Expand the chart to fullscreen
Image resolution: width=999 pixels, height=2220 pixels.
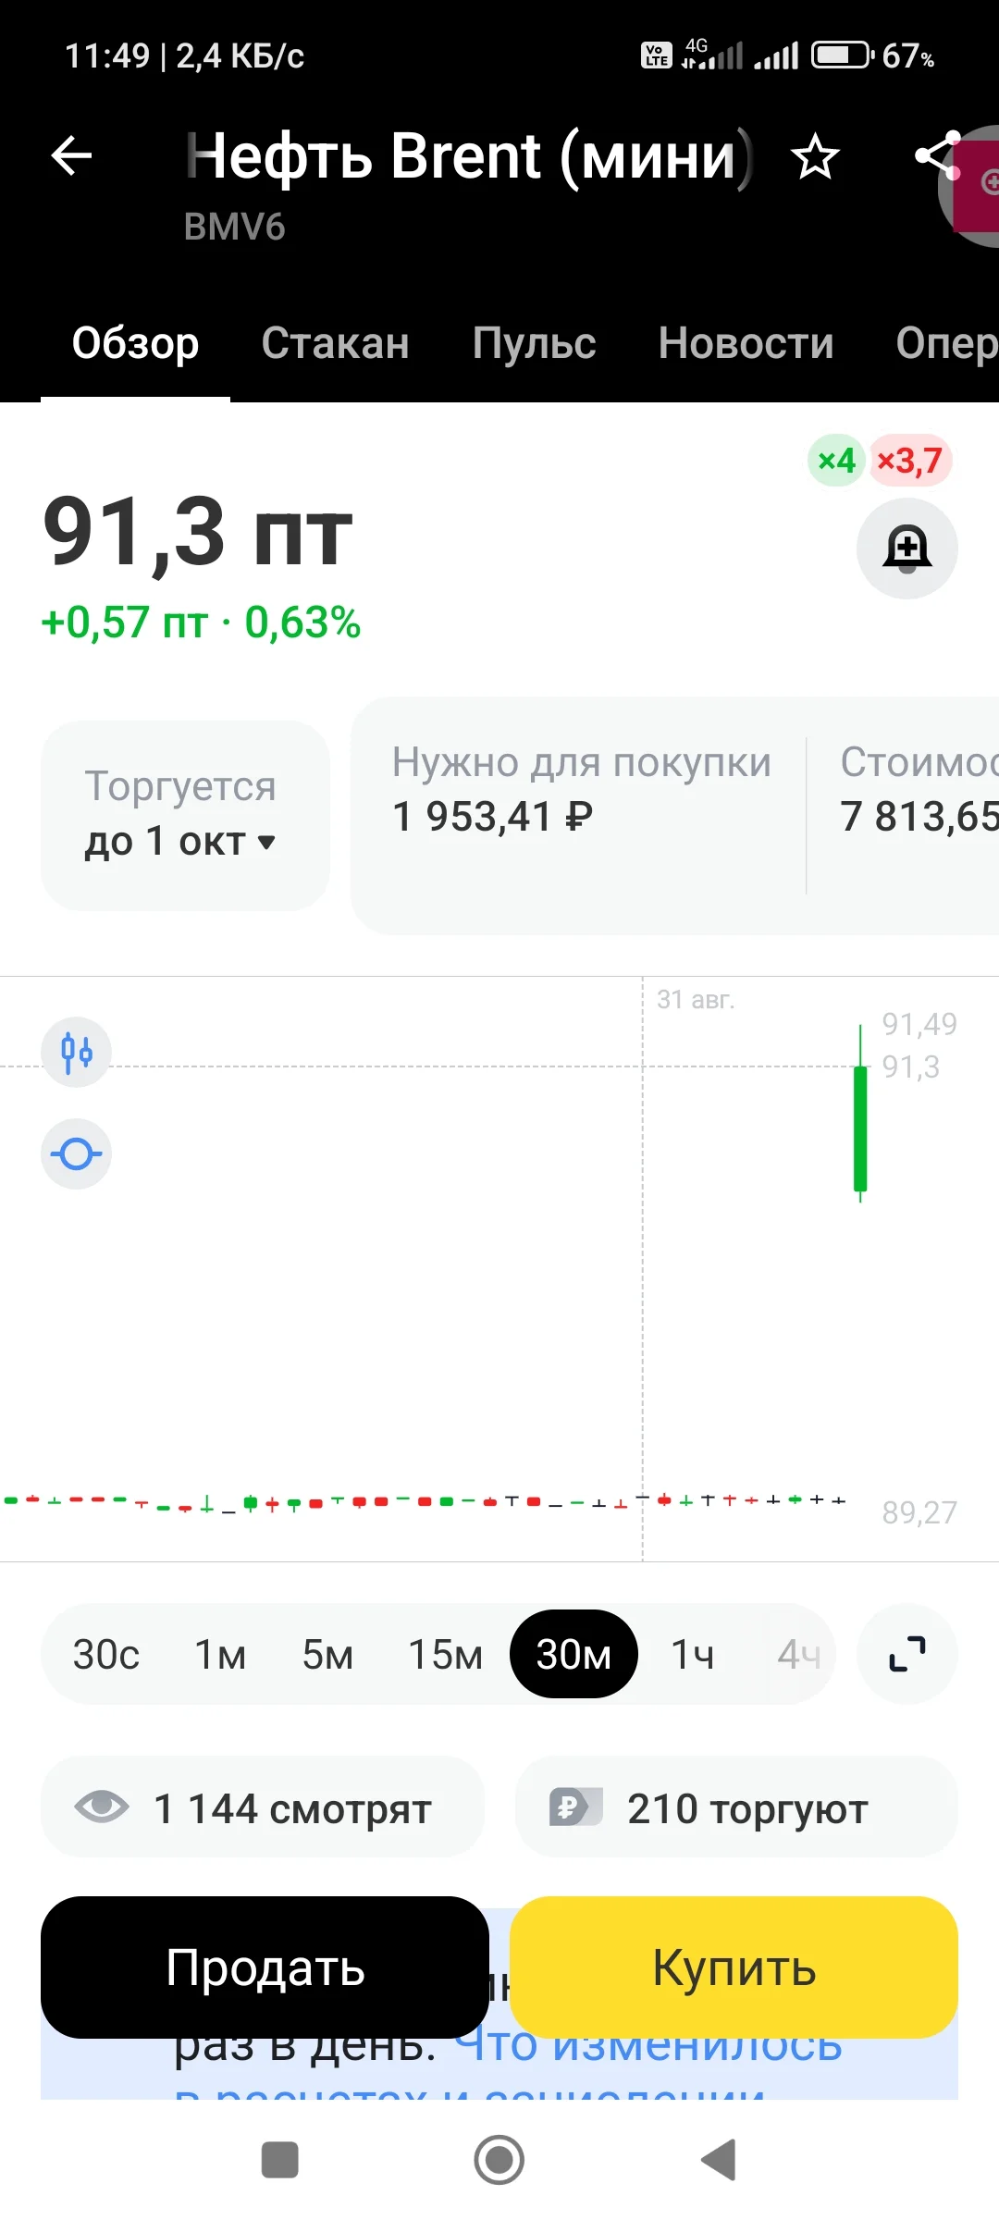(906, 1654)
